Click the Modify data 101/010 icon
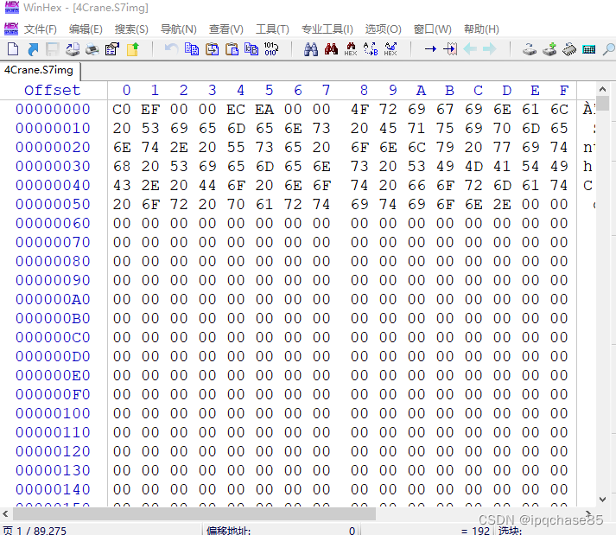Image resolution: width=616 pixels, height=535 pixels. coord(271,49)
